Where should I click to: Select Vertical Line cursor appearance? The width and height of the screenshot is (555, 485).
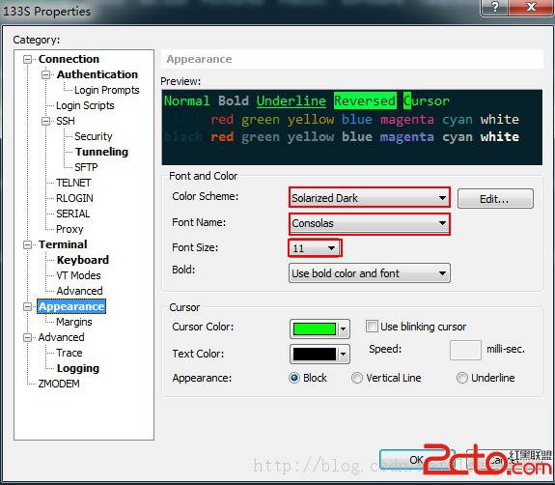click(x=357, y=378)
